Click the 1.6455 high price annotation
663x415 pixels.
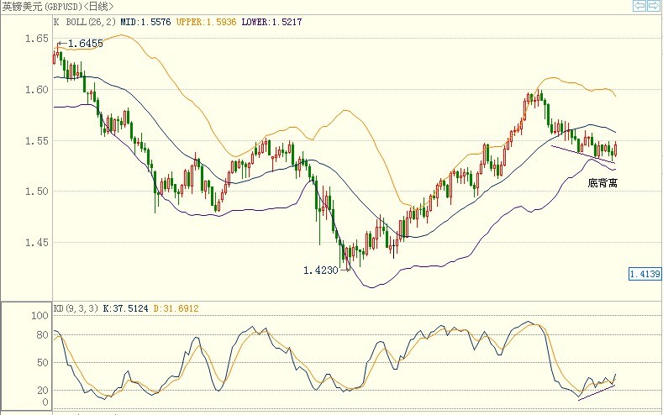[x=85, y=43]
